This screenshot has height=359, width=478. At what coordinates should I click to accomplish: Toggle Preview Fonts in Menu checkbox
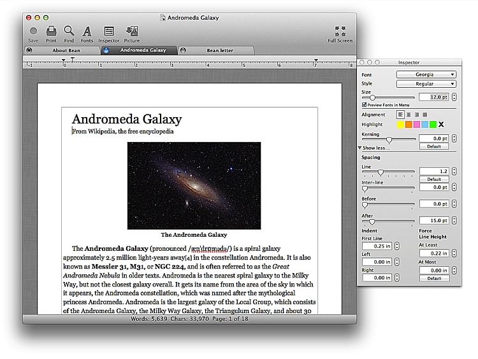click(x=364, y=105)
